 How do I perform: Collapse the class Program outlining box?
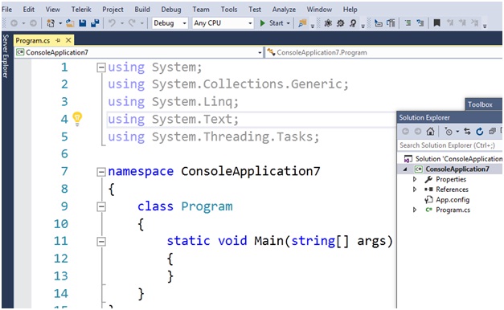[x=101, y=206]
